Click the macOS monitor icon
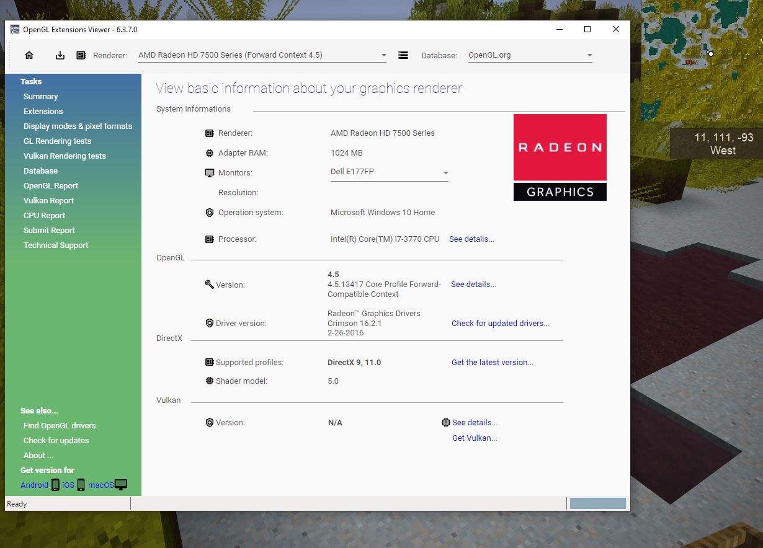763x548 pixels. click(121, 485)
